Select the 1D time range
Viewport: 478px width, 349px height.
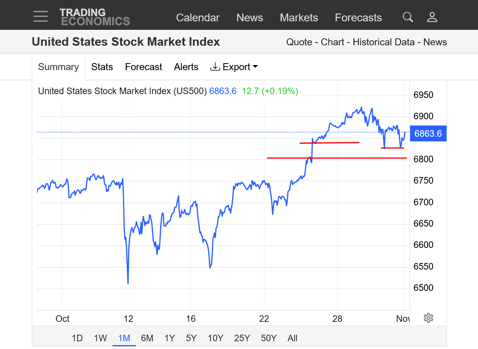point(77,338)
